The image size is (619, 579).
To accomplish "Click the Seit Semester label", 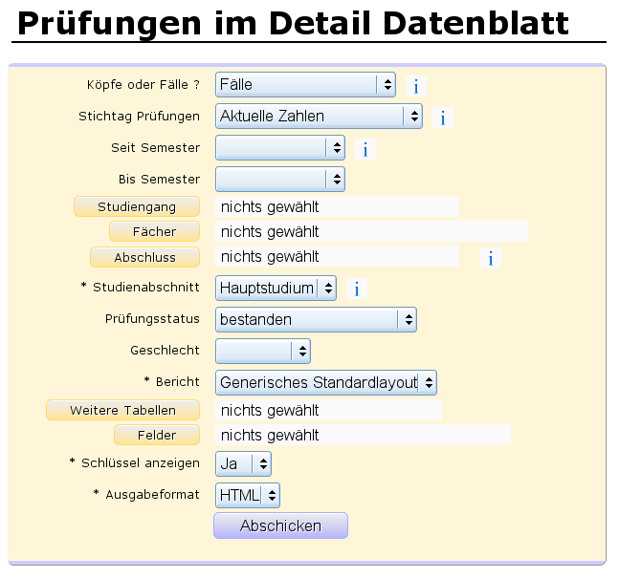I will point(156,147).
